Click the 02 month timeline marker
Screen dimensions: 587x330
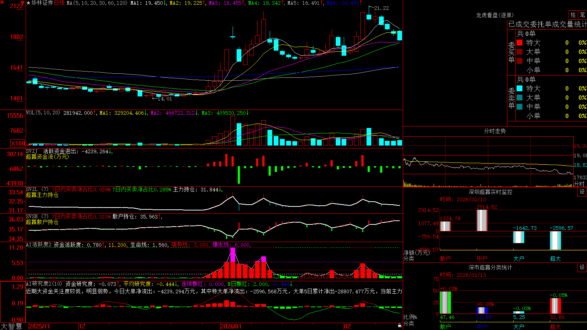tap(347, 326)
